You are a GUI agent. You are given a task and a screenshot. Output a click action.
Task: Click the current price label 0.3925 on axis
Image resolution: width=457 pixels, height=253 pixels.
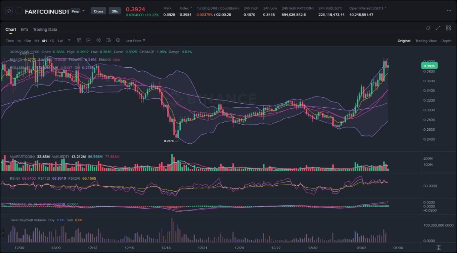coord(429,66)
